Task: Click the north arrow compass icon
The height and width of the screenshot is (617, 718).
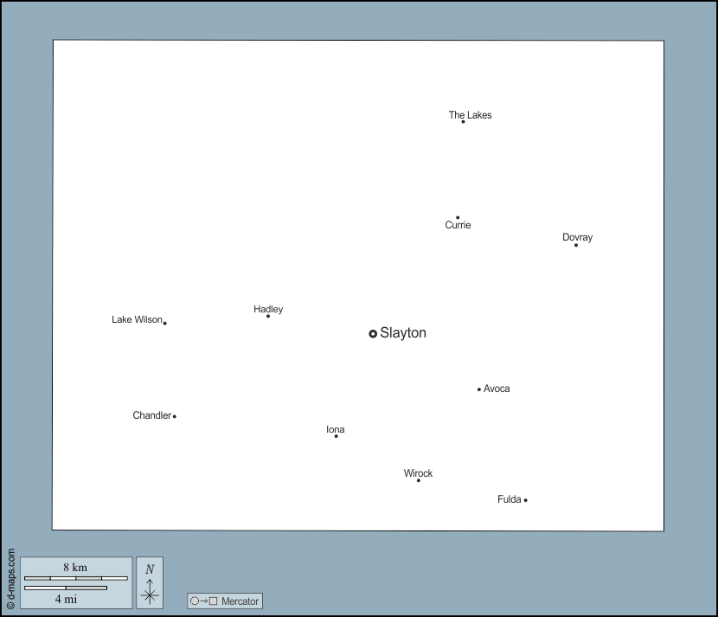Action: (x=150, y=582)
